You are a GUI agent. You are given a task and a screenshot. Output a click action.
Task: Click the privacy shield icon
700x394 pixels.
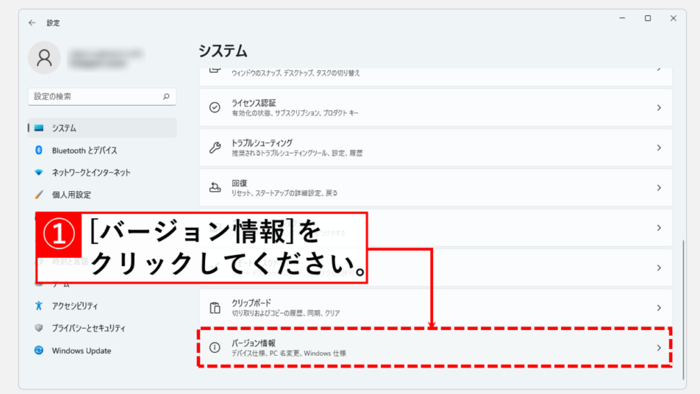tap(39, 328)
